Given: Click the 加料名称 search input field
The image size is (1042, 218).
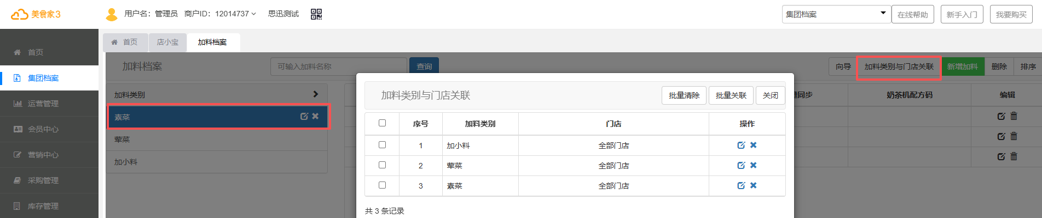Looking at the screenshot, I should pyautogui.click(x=338, y=66).
